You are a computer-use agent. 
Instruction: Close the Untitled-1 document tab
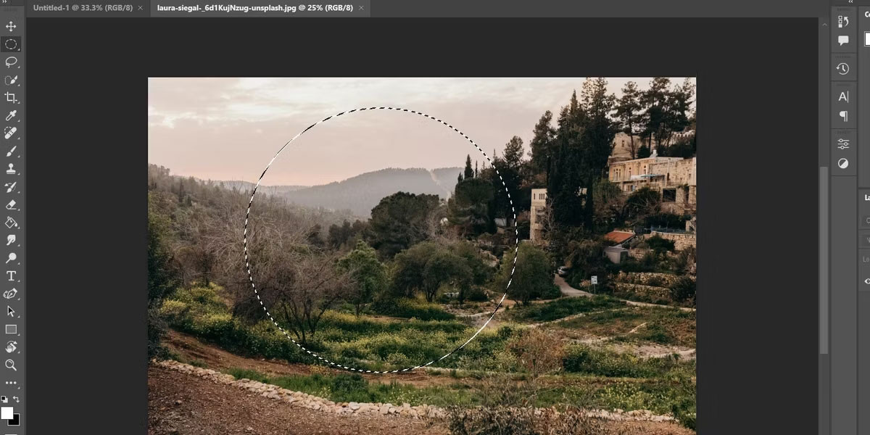point(141,8)
